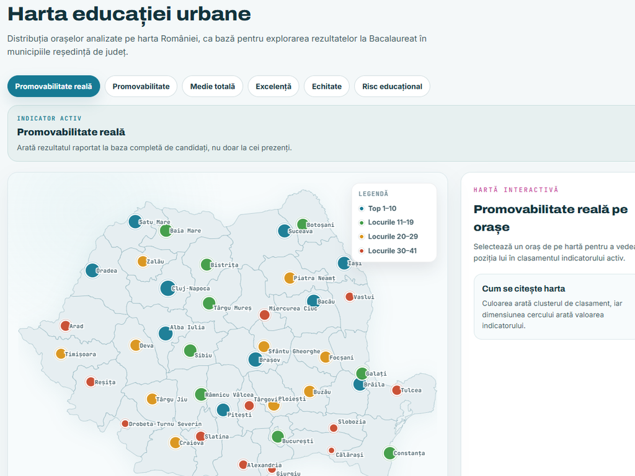
Task: Click the Galați city marker
Action: tap(362, 373)
